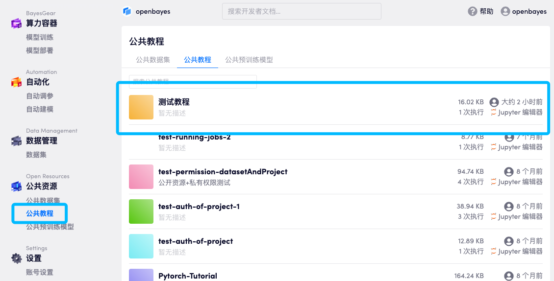Click the 设置 gear icon

(17, 258)
